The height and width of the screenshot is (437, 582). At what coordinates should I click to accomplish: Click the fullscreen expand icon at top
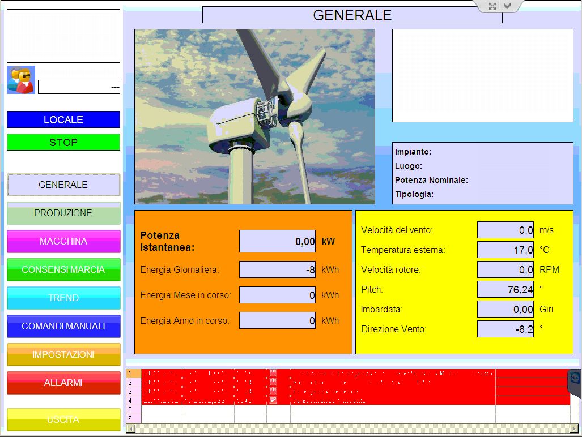[492, 6]
